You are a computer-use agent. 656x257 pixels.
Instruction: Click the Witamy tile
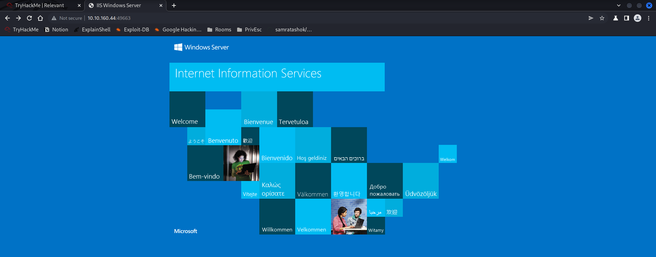tap(376, 226)
